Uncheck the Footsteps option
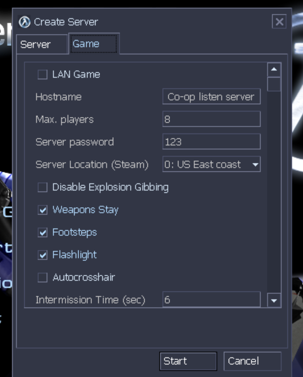The image size is (303, 377). 43,232
